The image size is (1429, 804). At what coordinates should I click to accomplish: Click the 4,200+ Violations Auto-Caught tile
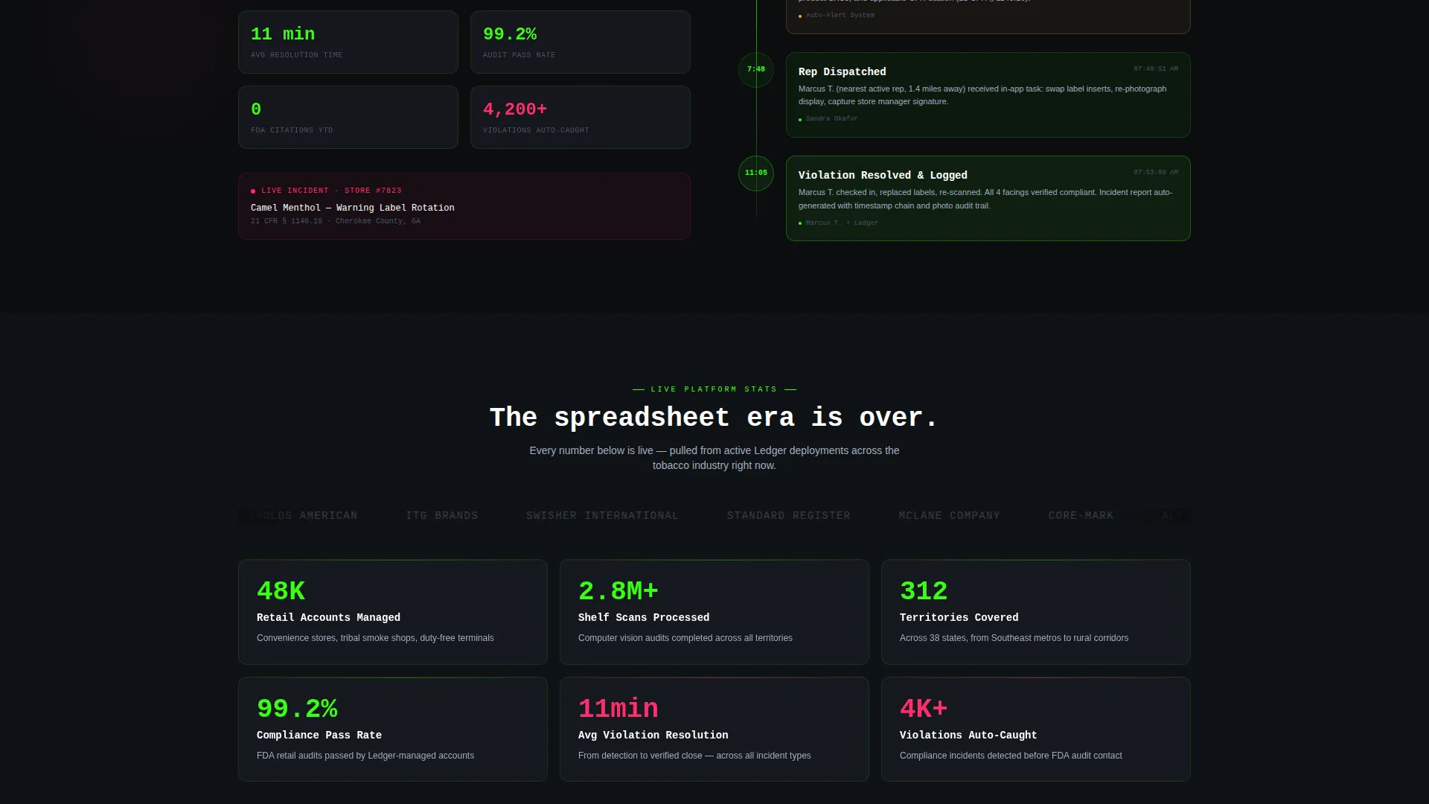click(x=580, y=117)
